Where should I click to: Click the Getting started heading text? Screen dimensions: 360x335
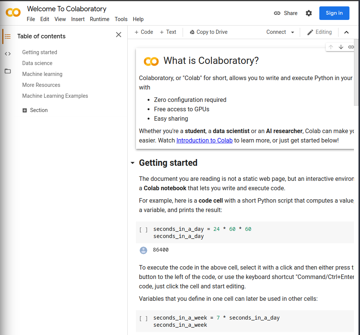168,163
